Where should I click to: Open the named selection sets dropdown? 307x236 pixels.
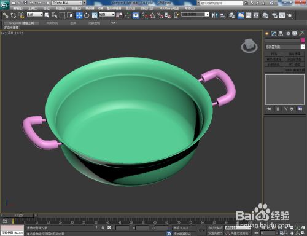click(195, 14)
